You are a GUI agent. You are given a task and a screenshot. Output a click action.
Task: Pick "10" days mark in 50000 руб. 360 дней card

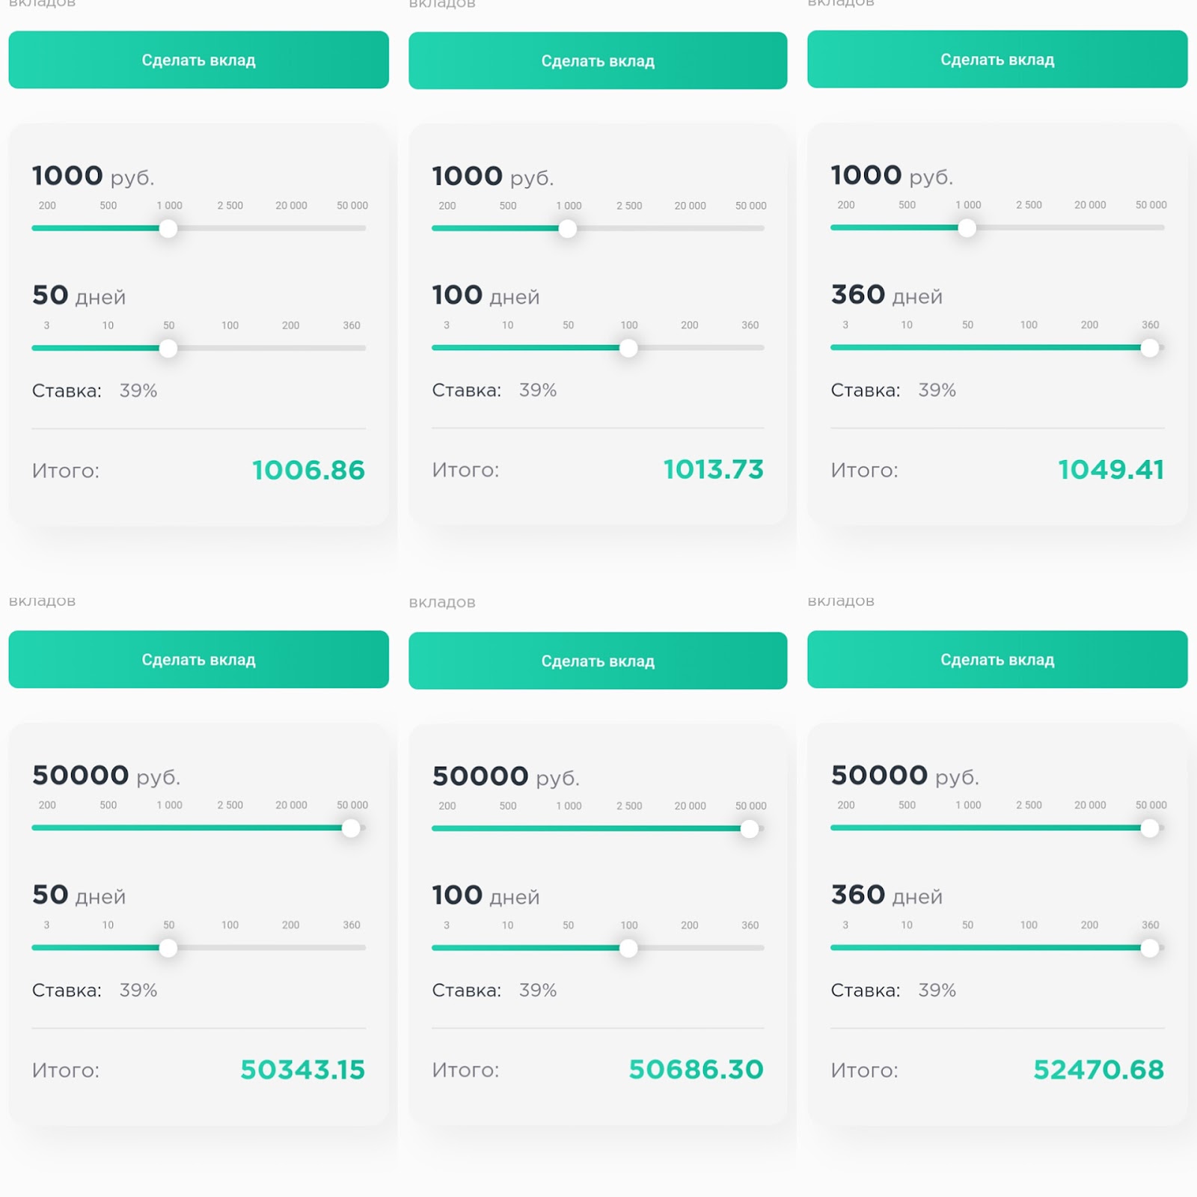(907, 925)
